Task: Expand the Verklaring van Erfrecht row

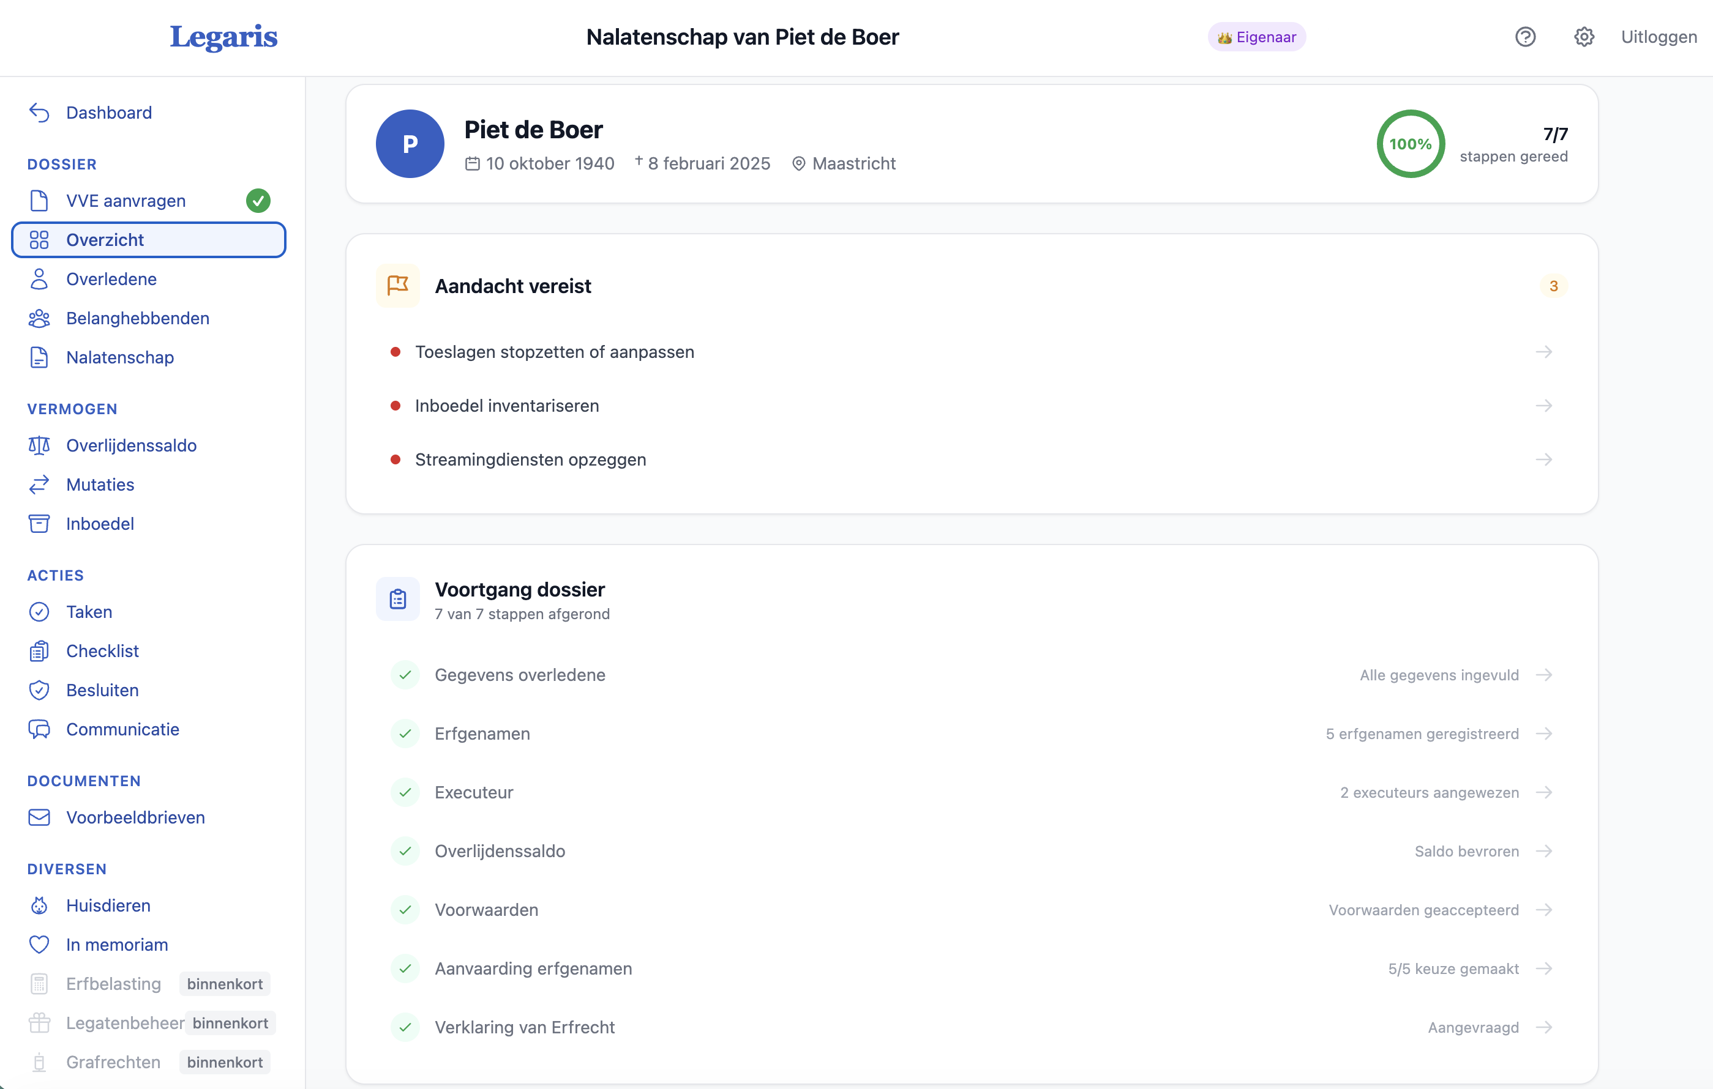Action: [x=1545, y=1027]
